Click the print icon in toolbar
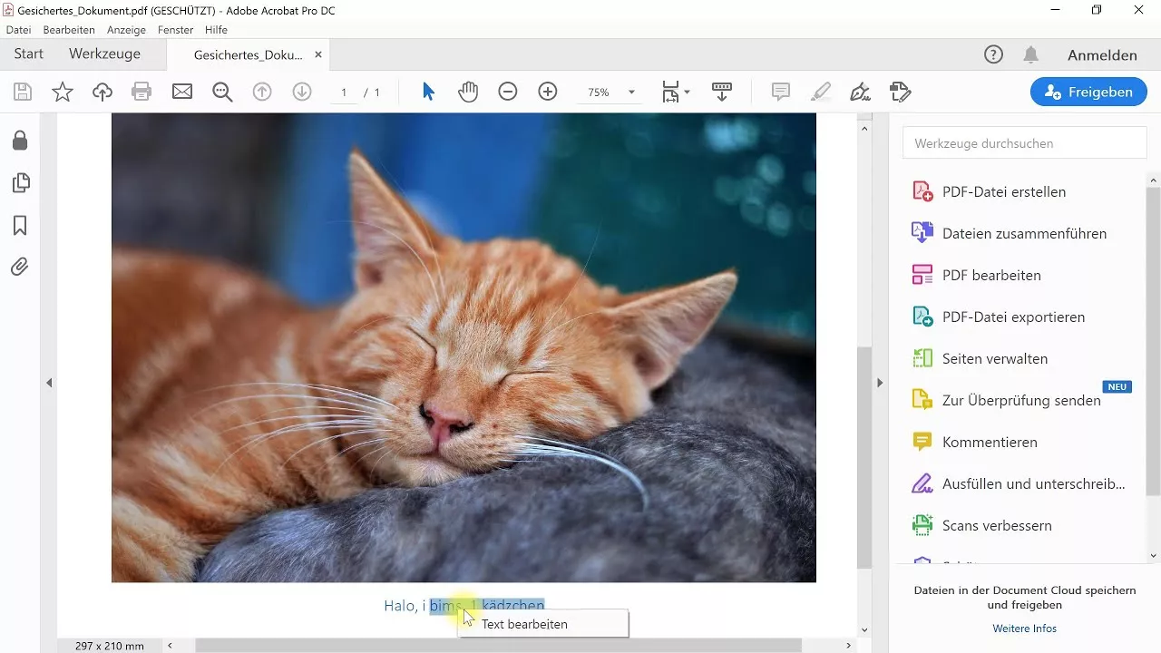1161x653 pixels. pos(141,92)
